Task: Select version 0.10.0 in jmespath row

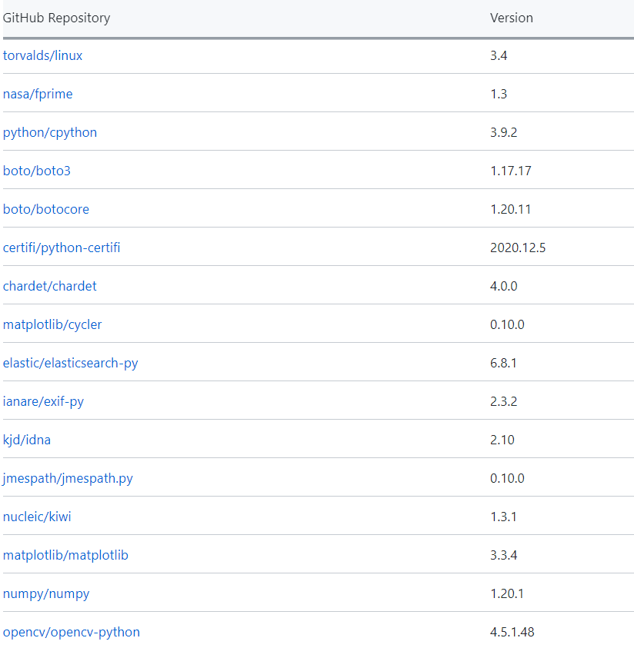Action: click(x=508, y=478)
